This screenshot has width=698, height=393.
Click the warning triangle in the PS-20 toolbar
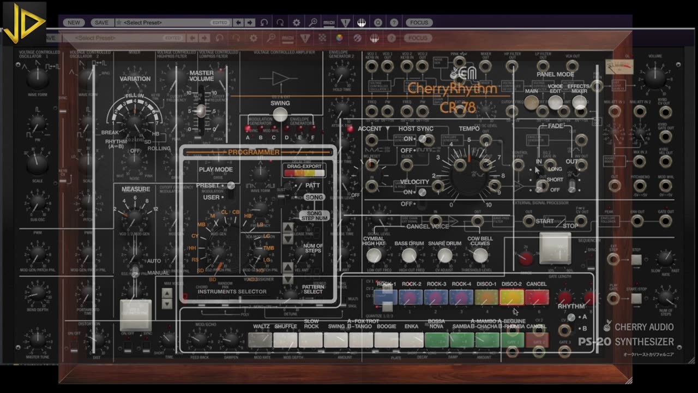point(305,38)
